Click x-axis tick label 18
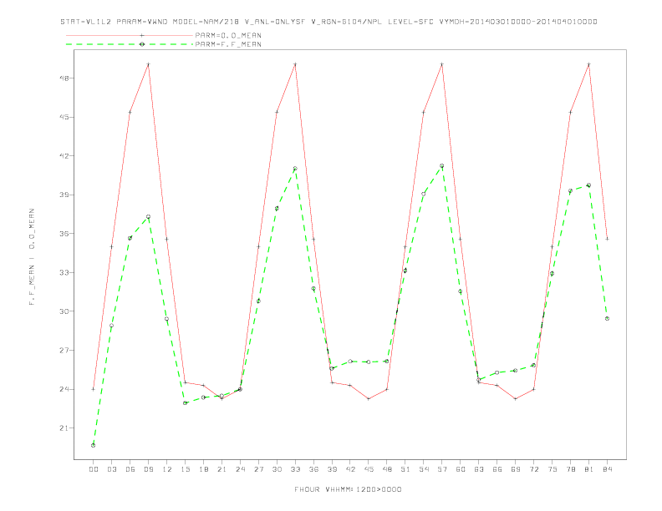Image resolution: width=662 pixels, height=511 pixels. coord(203,469)
